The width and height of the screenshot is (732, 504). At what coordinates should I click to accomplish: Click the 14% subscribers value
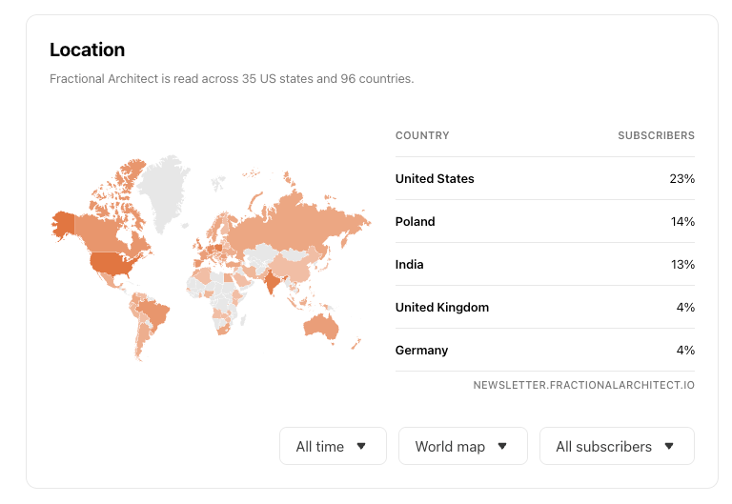682,222
